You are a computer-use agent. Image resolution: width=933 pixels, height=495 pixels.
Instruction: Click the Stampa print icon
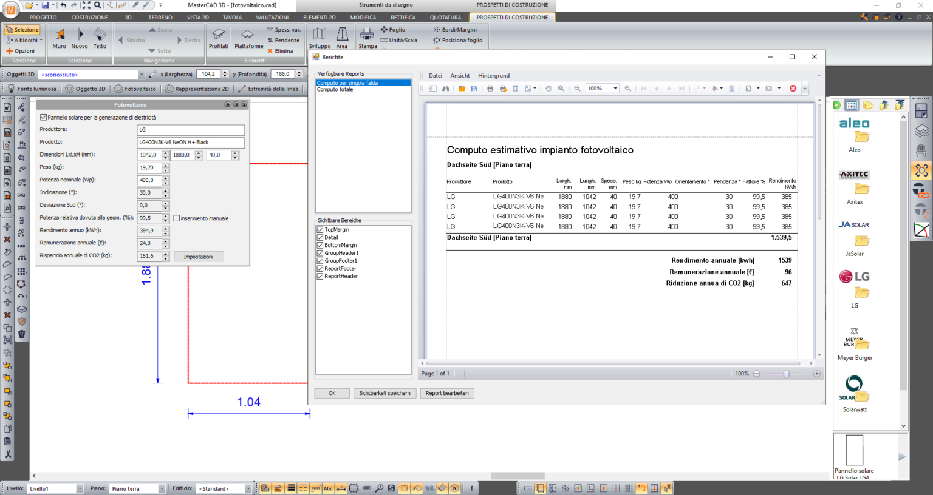[367, 38]
